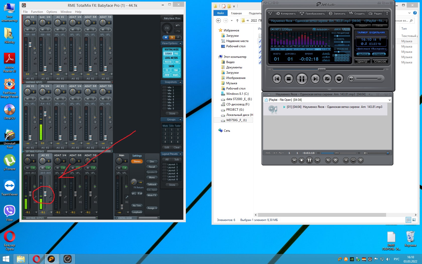Select Mix 1 in the Snapshots list
This screenshot has height=264, width=422.
pos(172,87)
